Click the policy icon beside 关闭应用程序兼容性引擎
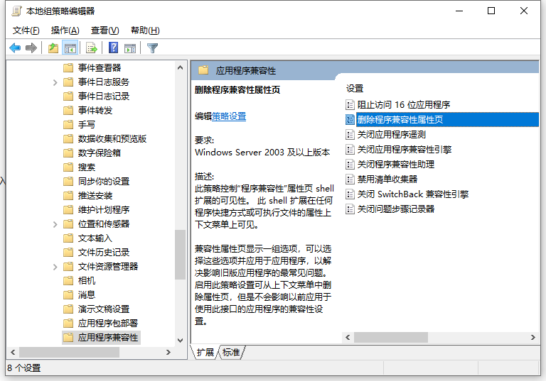The image size is (546, 381). tap(350, 150)
